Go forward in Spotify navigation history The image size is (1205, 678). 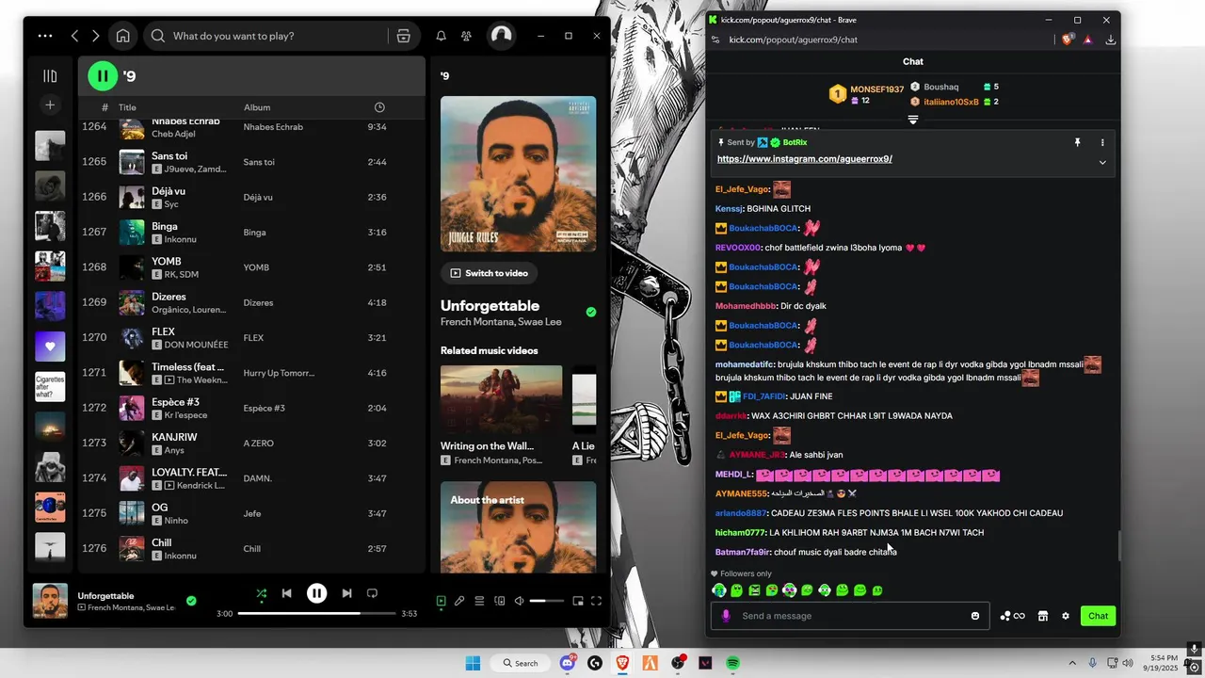coord(95,36)
